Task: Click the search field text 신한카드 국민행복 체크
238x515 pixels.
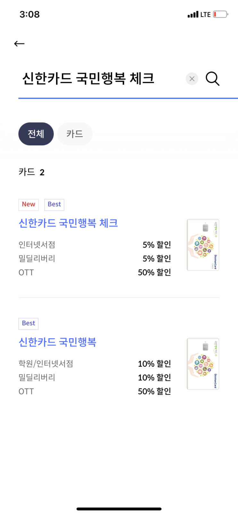Action: (x=88, y=79)
